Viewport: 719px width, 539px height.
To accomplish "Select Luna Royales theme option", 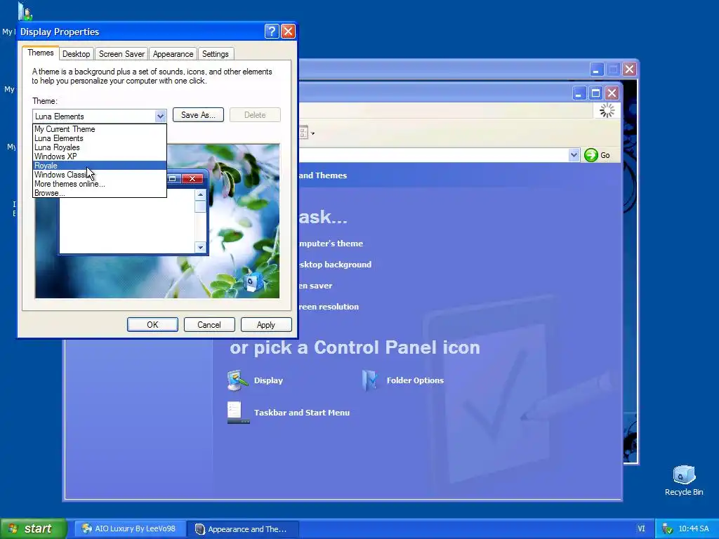I will point(100,147).
